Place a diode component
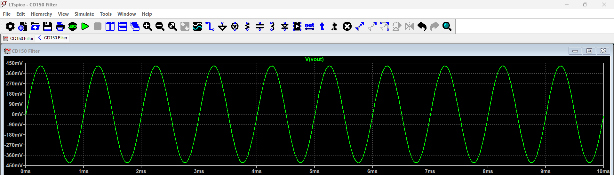This screenshot has width=614, height=175. [x=285, y=26]
